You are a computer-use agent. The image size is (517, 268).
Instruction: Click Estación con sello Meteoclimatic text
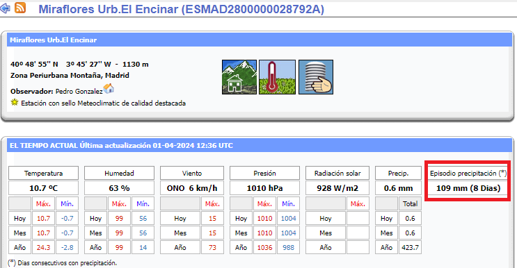tap(103, 103)
